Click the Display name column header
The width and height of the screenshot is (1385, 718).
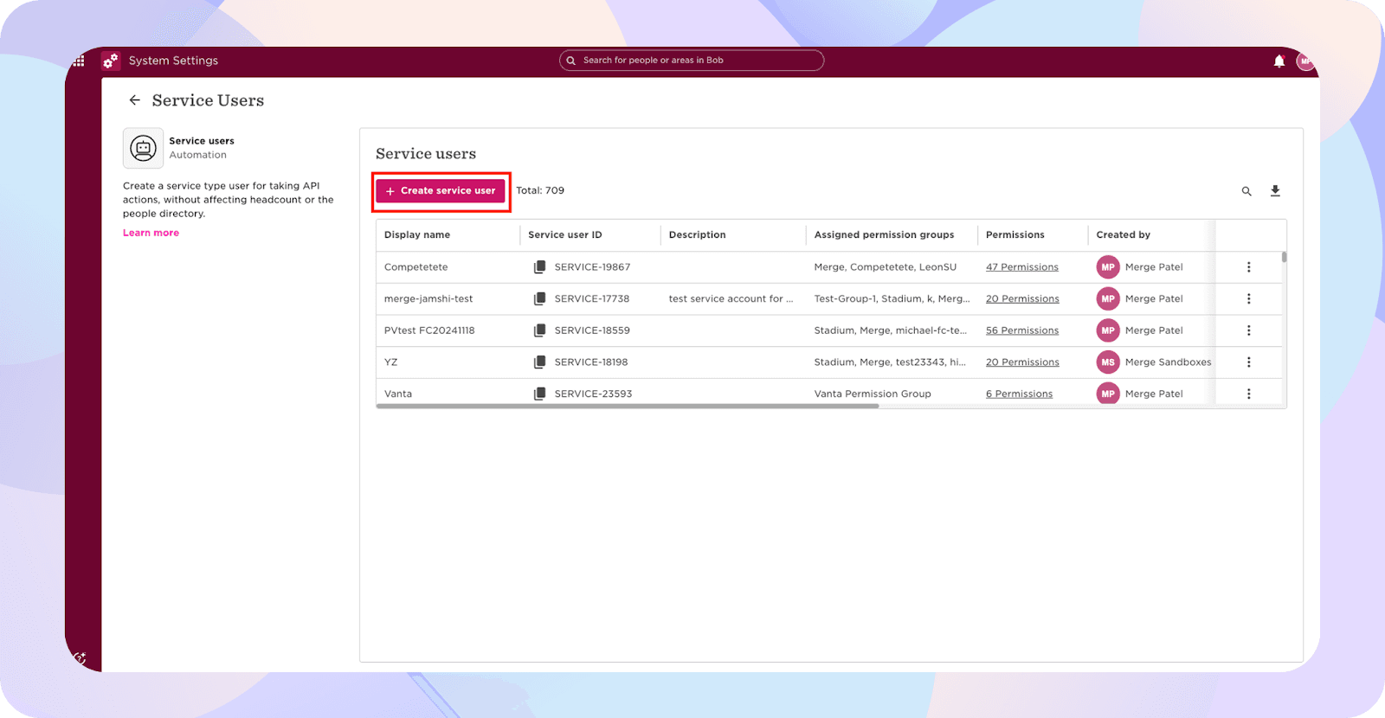pyautogui.click(x=417, y=235)
